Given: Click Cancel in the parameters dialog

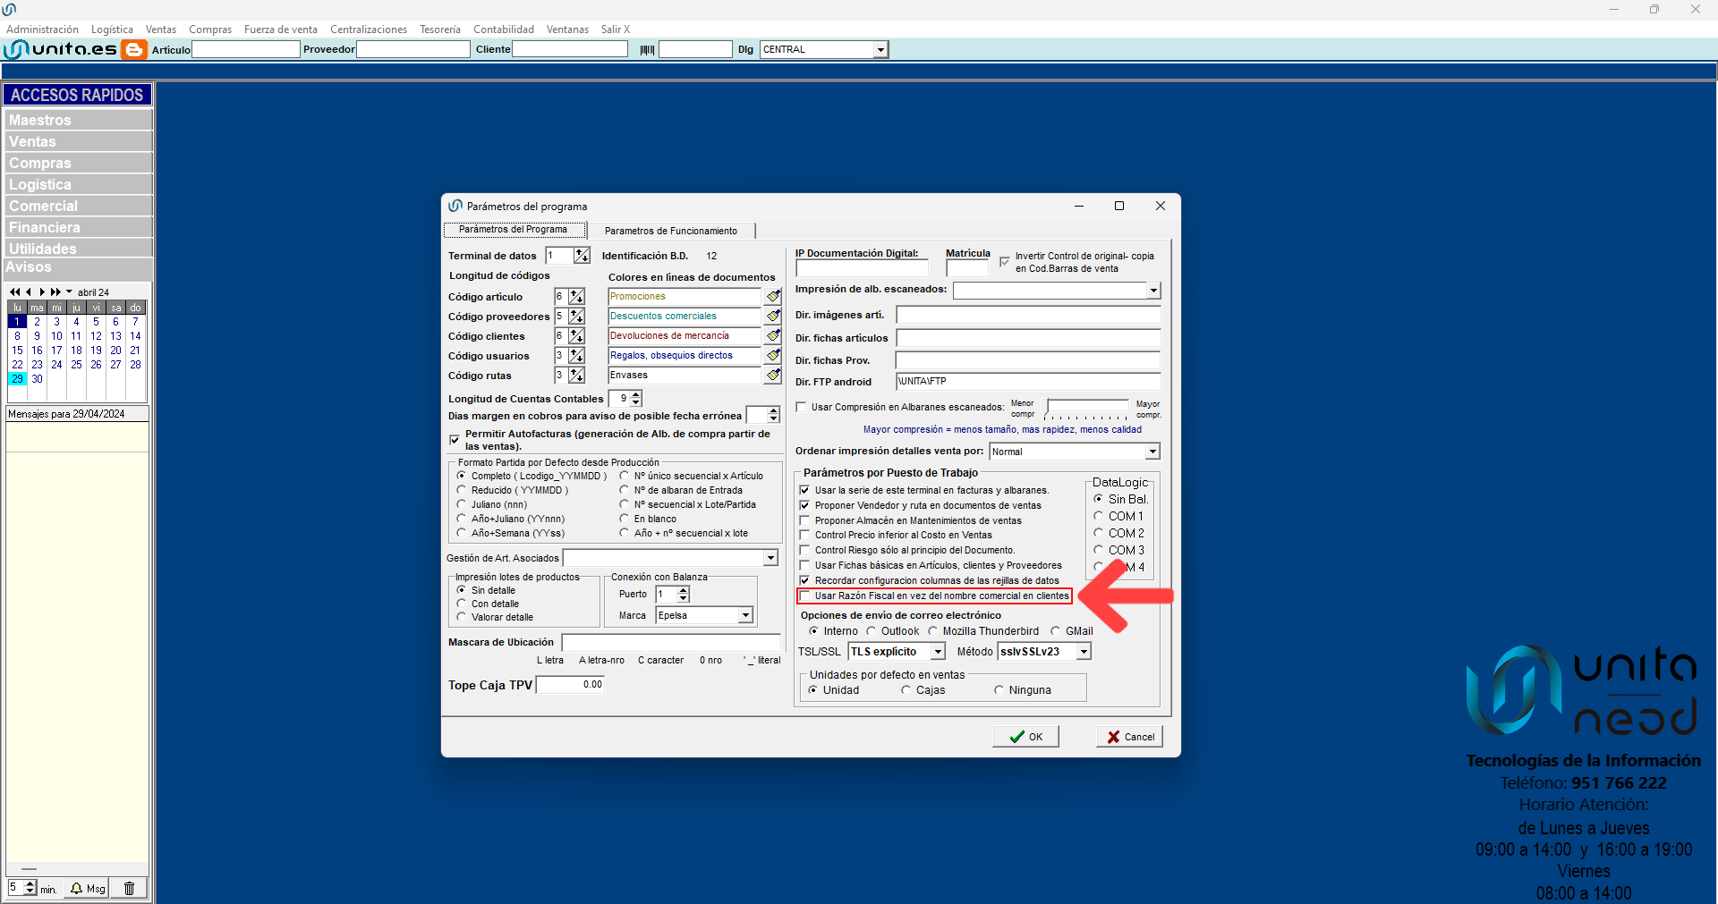Looking at the screenshot, I should [x=1129, y=737].
